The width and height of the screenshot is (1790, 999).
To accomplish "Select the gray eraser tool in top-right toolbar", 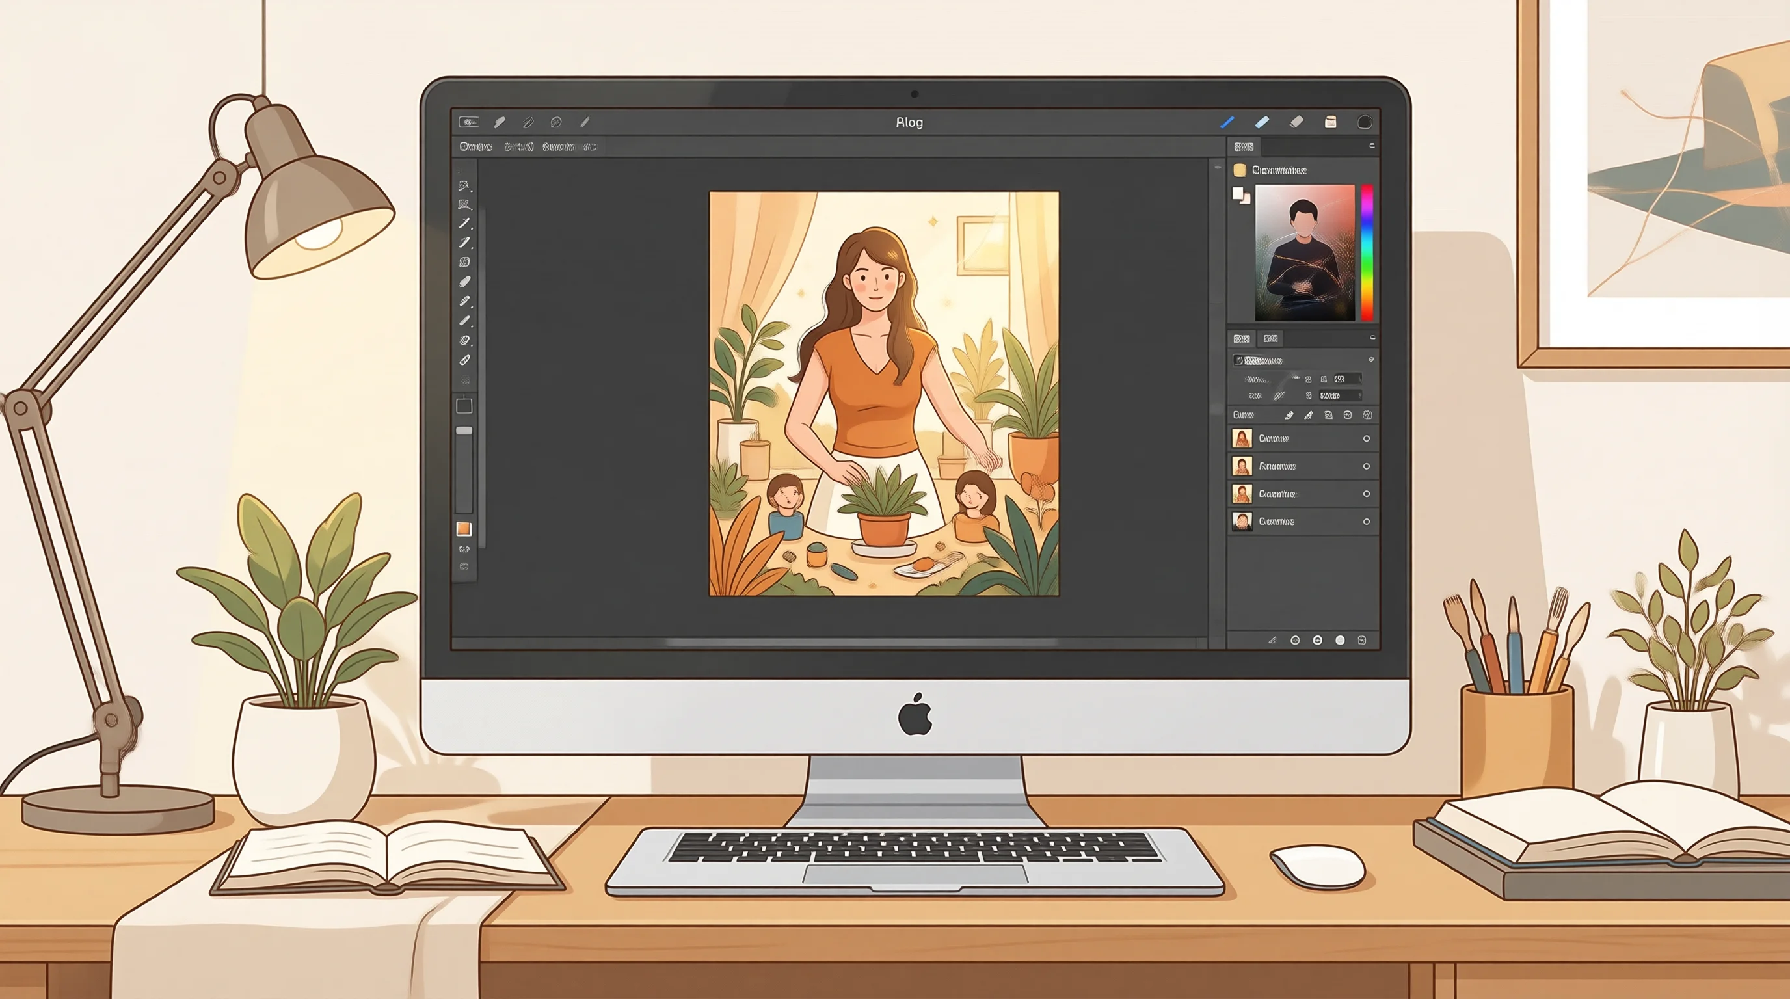I will [1296, 122].
